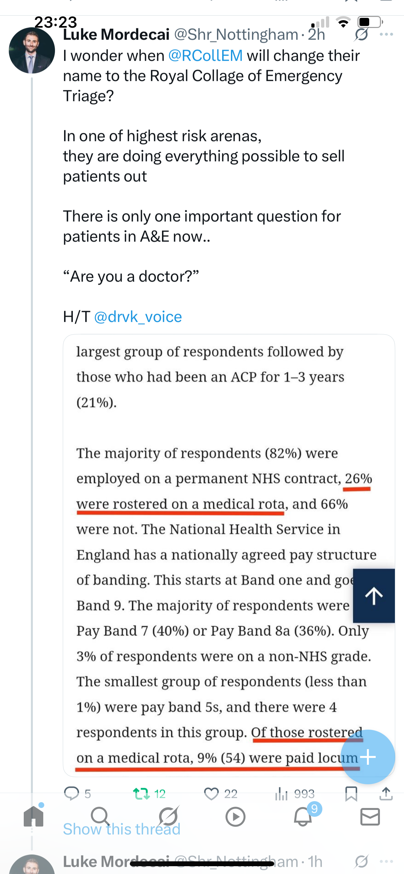Open the Messages envelope icon
Image resolution: width=404 pixels, height=874 pixels.
click(370, 816)
